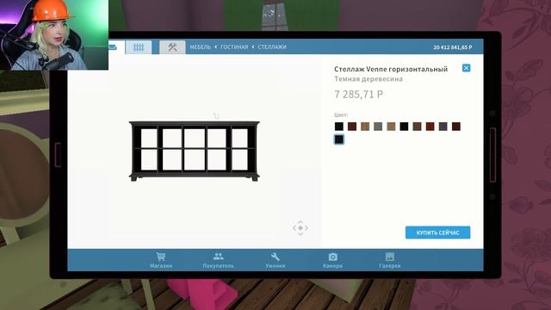Open the Галерея gallery icon
The height and width of the screenshot is (310, 551).
click(390, 260)
